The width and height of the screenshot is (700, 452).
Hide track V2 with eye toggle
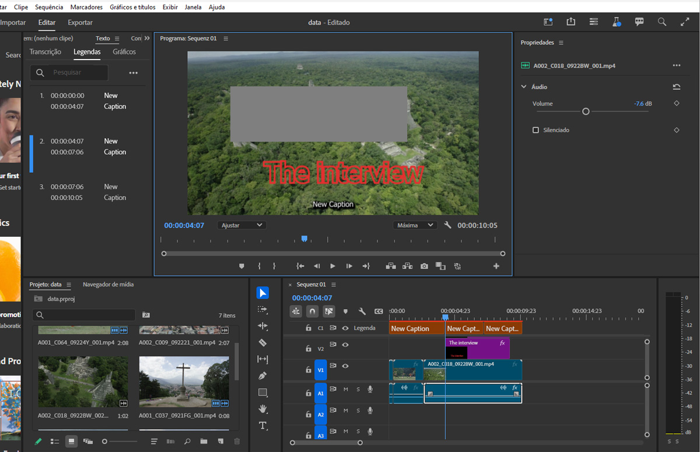[x=345, y=345]
